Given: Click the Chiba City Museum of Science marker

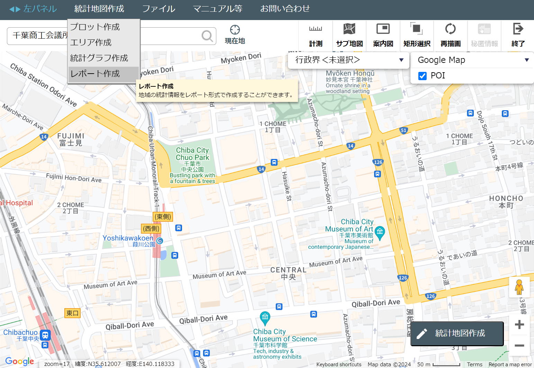Looking at the screenshot, I should tap(265, 318).
